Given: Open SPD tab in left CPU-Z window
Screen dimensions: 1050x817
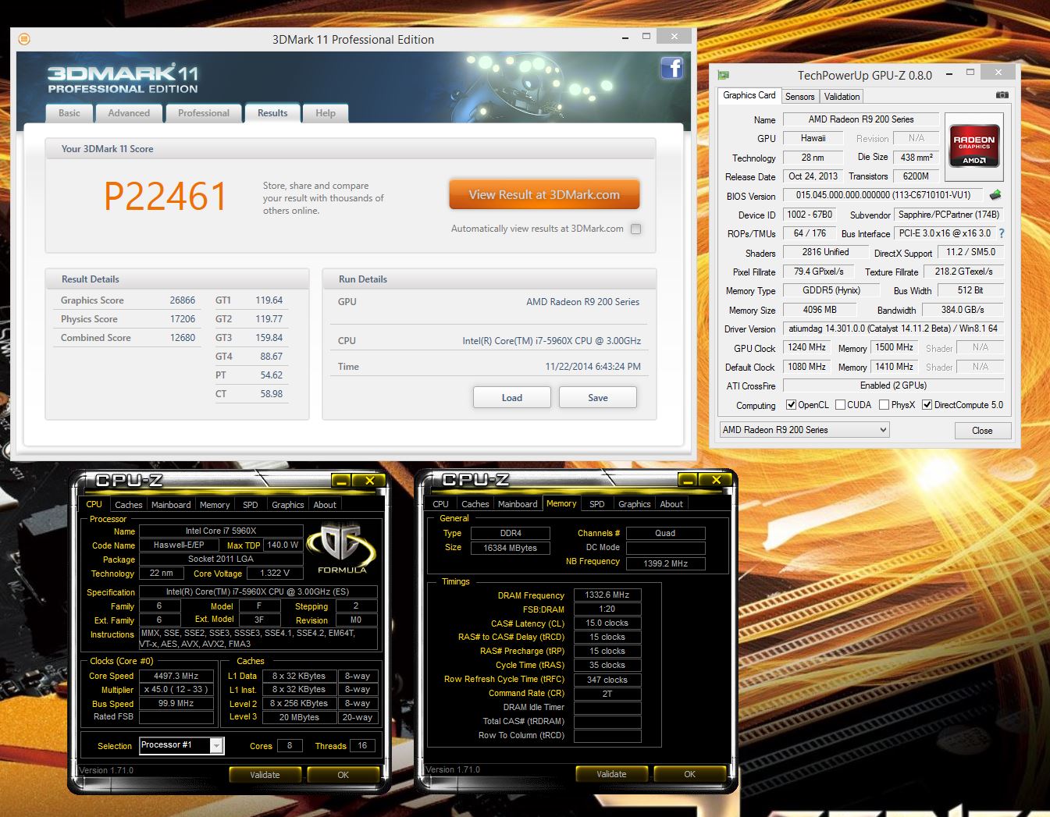Looking at the screenshot, I should click(250, 505).
